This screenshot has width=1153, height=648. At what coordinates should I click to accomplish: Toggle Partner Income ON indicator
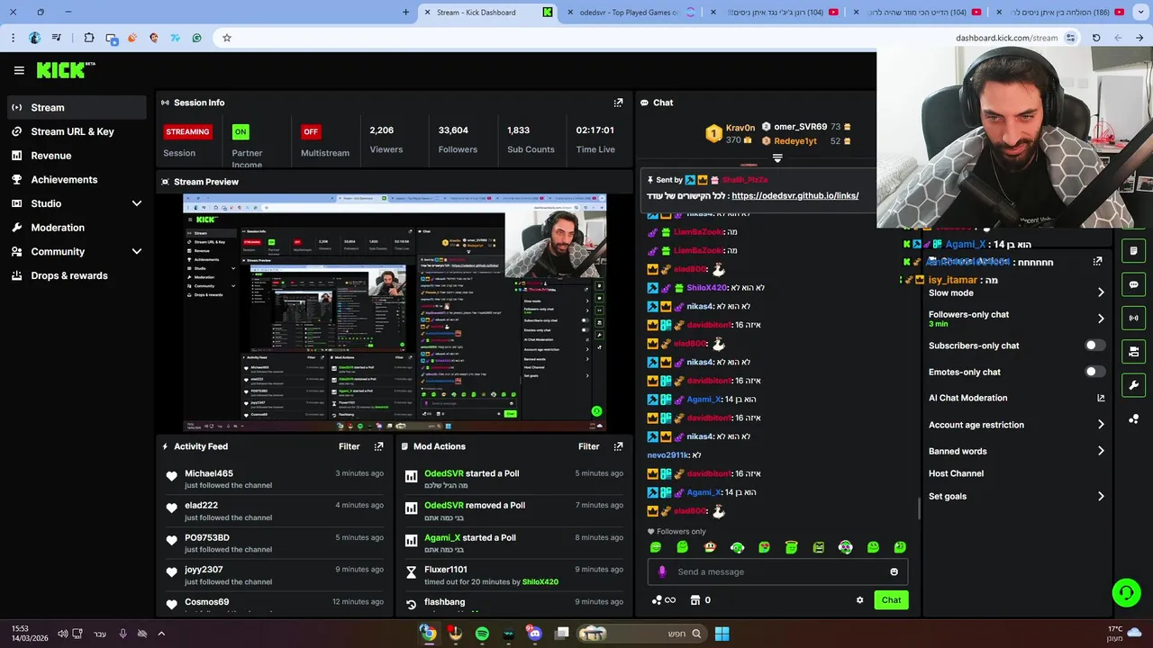point(241,131)
